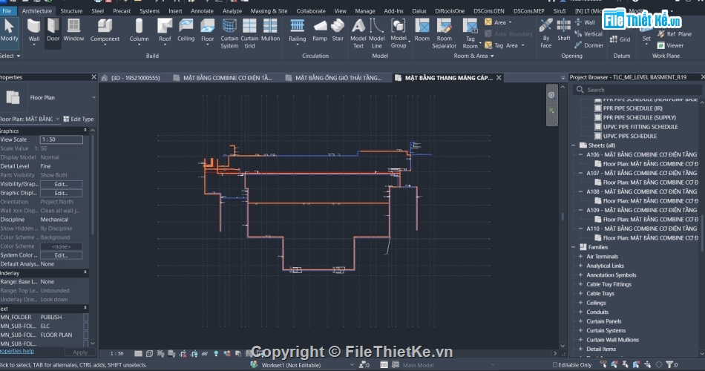Close the MẶT BẰNG THANG MÁNG CÁP view tab
Image resolution: width=705 pixels, height=371 pixels.
point(499,78)
